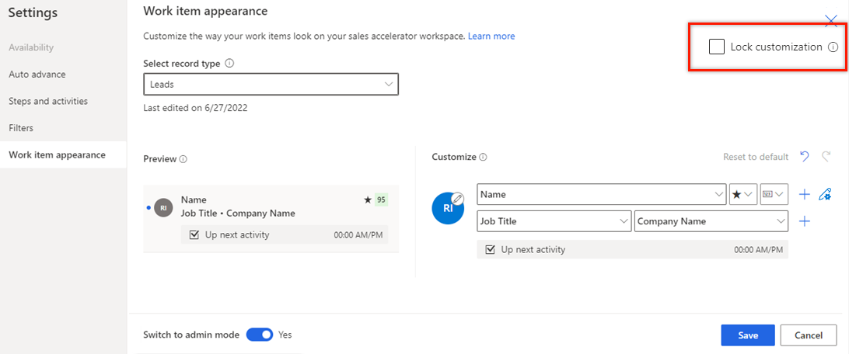Screen dimensions: 849x354
Task: Open the number field type dropdown
Action: [x=774, y=194]
